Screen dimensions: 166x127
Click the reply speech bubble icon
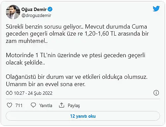pyautogui.click(x=33, y=105)
